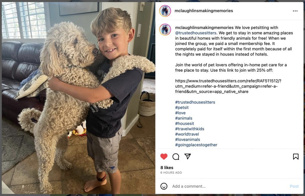The width and height of the screenshot is (305, 196).
Task: Open the #trustedhousesitters hashtag
Action: pyautogui.click(x=195, y=102)
